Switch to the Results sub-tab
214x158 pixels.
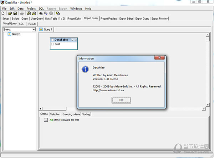pos(32,24)
